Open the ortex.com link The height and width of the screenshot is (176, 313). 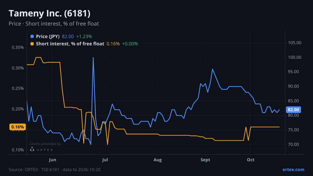tap(293, 169)
